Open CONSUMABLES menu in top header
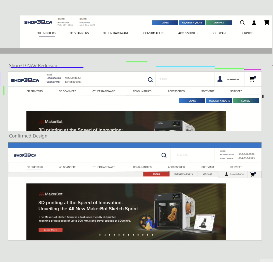273x262 pixels. [153, 33]
